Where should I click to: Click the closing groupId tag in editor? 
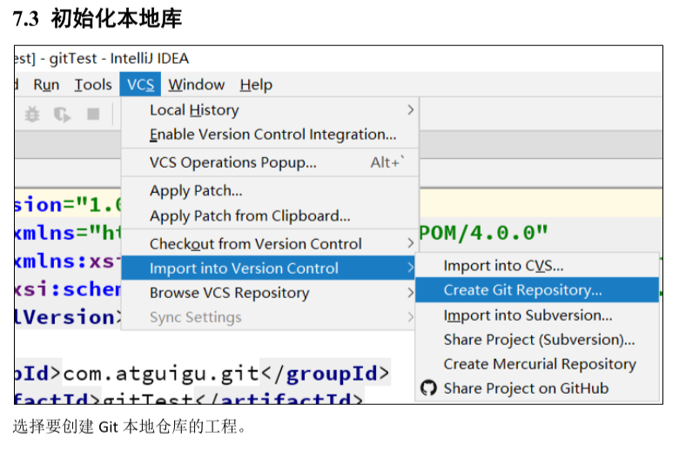[325, 374]
